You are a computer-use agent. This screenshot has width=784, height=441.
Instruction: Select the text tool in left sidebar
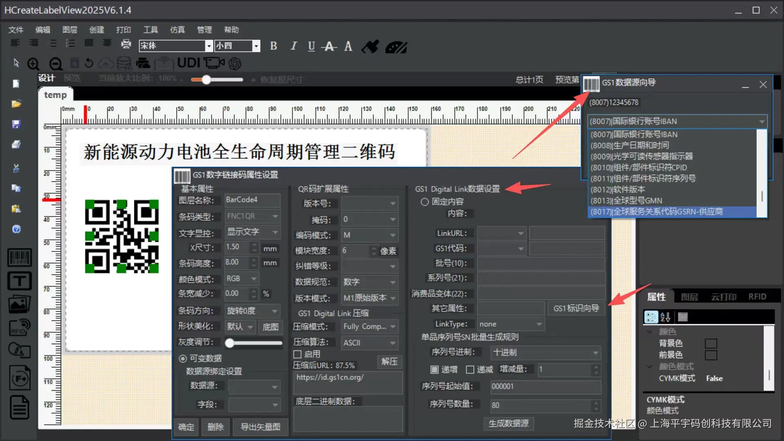pos(19,281)
